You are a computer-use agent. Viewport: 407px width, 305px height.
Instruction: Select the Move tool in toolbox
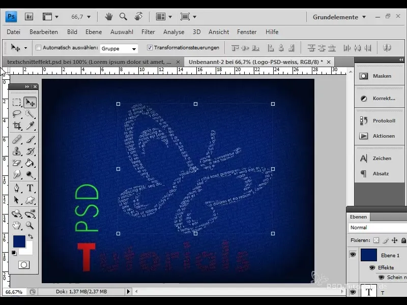click(x=30, y=102)
